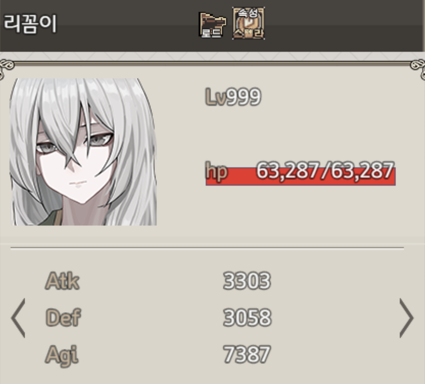This screenshot has width=425, height=384.
Task: Click the hp label on the bar
Action: [216, 171]
